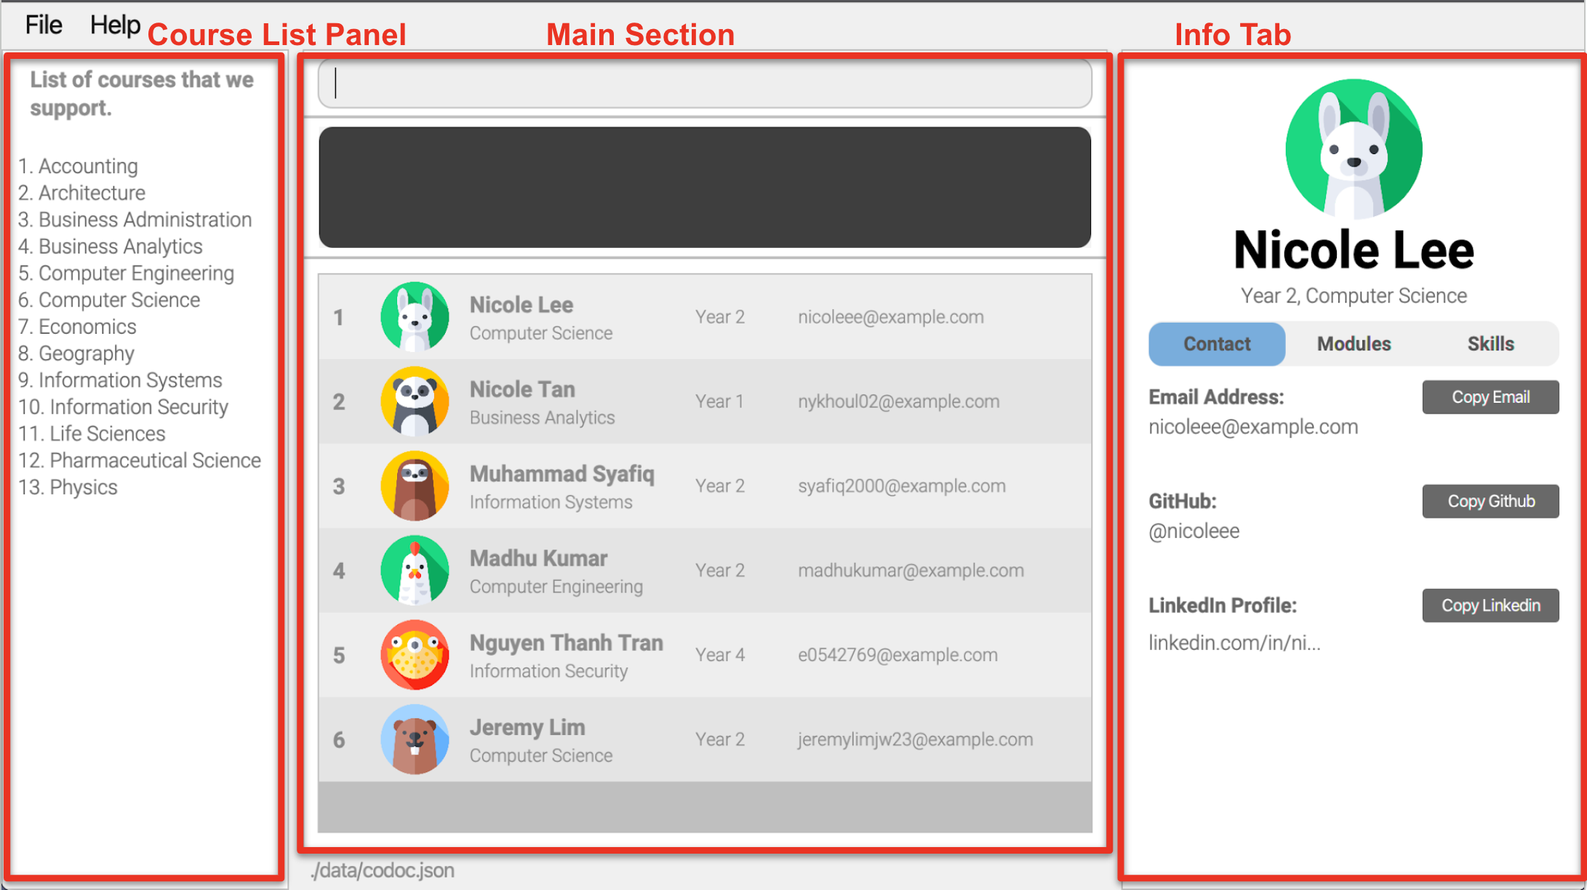Click the Copy Github button
This screenshot has height=890, width=1587.
pos(1490,501)
